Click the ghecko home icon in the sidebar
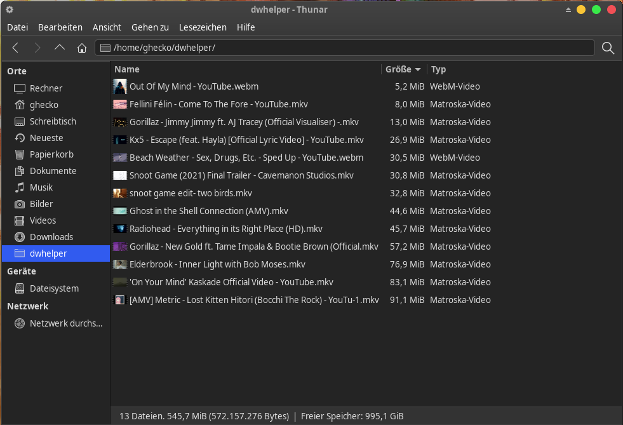 20,105
